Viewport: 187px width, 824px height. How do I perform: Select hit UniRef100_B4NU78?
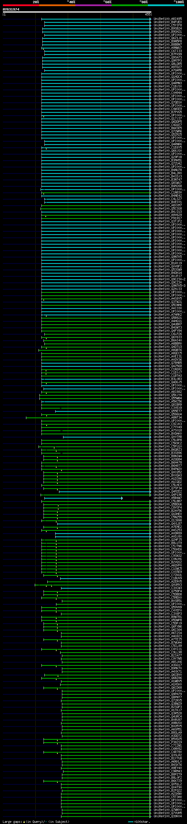168,170
